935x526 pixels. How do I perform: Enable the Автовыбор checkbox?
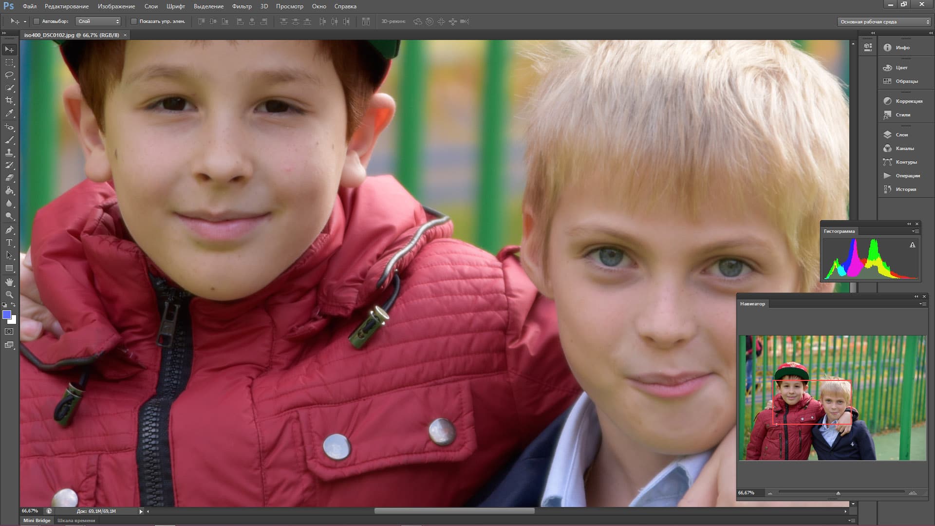tap(37, 21)
